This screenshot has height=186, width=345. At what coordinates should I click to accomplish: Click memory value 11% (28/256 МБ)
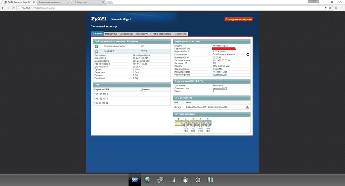(221, 66)
